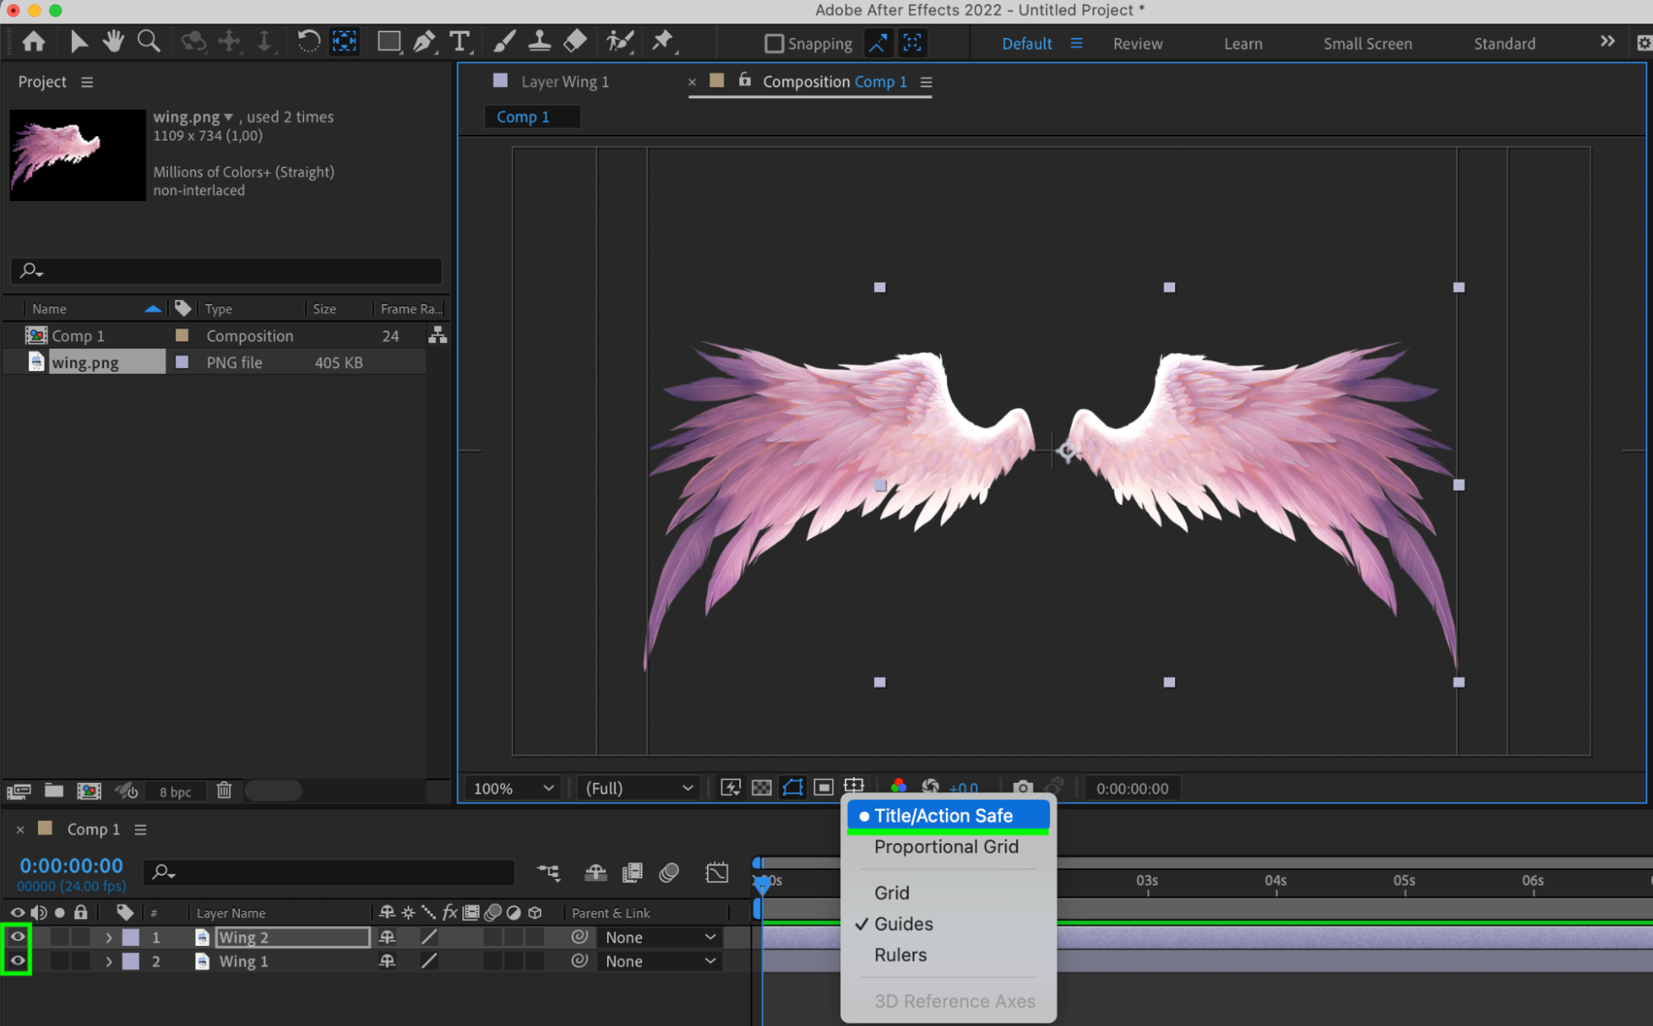Image resolution: width=1653 pixels, height=1026 pixels.
Task: Open the 100% magnification dropdown
Action: (x=513, y=788)
